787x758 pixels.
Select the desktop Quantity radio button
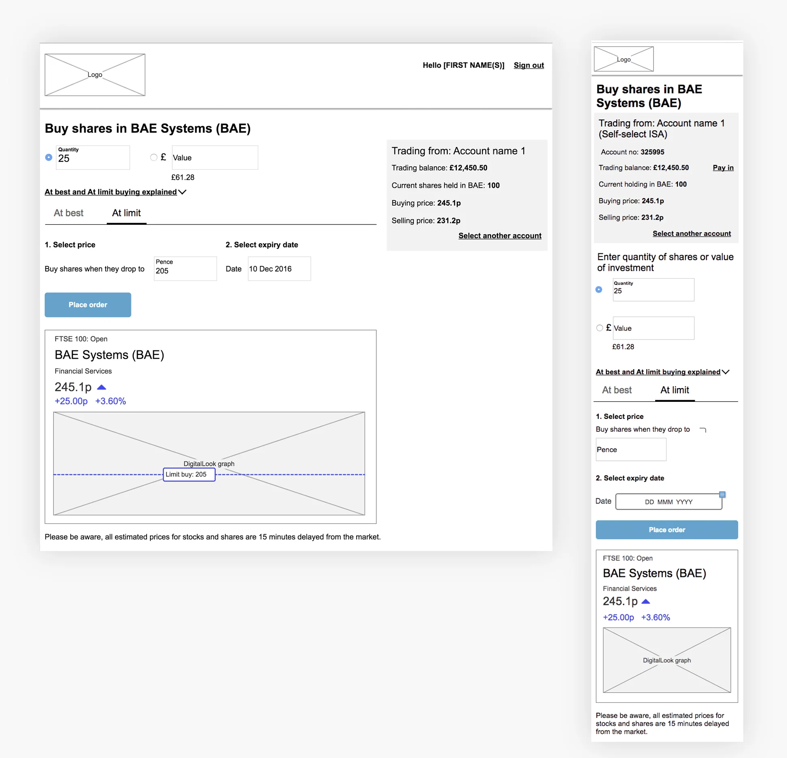[49, 157]
